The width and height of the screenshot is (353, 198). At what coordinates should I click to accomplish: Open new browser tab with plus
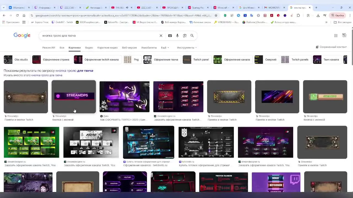316,7
